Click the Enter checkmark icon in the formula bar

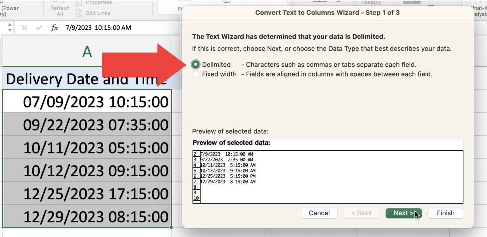pyautogui.click(x=38, y=27)
